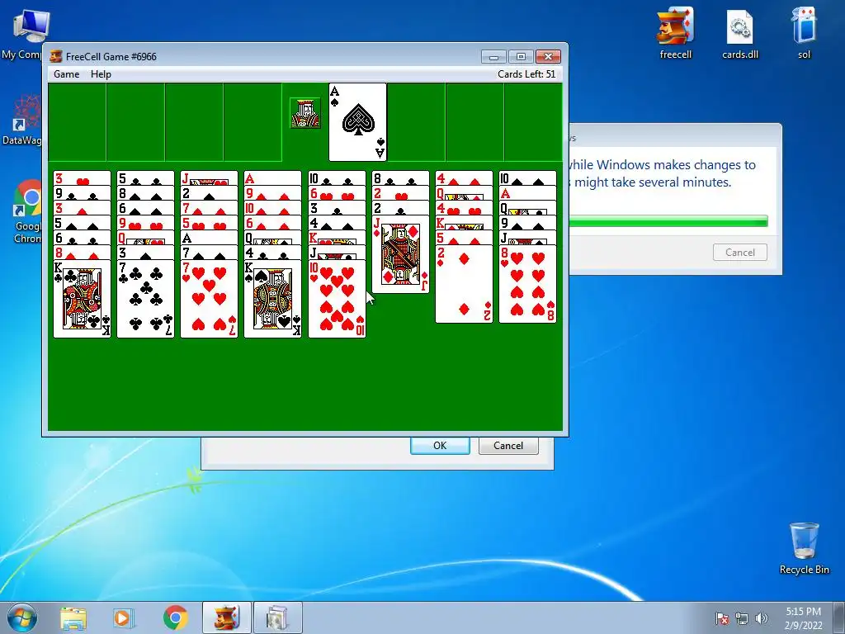Viewport: 845px width, 634px height.
Task: Open the volume speaker tray icon
Action: click(762, 618)
